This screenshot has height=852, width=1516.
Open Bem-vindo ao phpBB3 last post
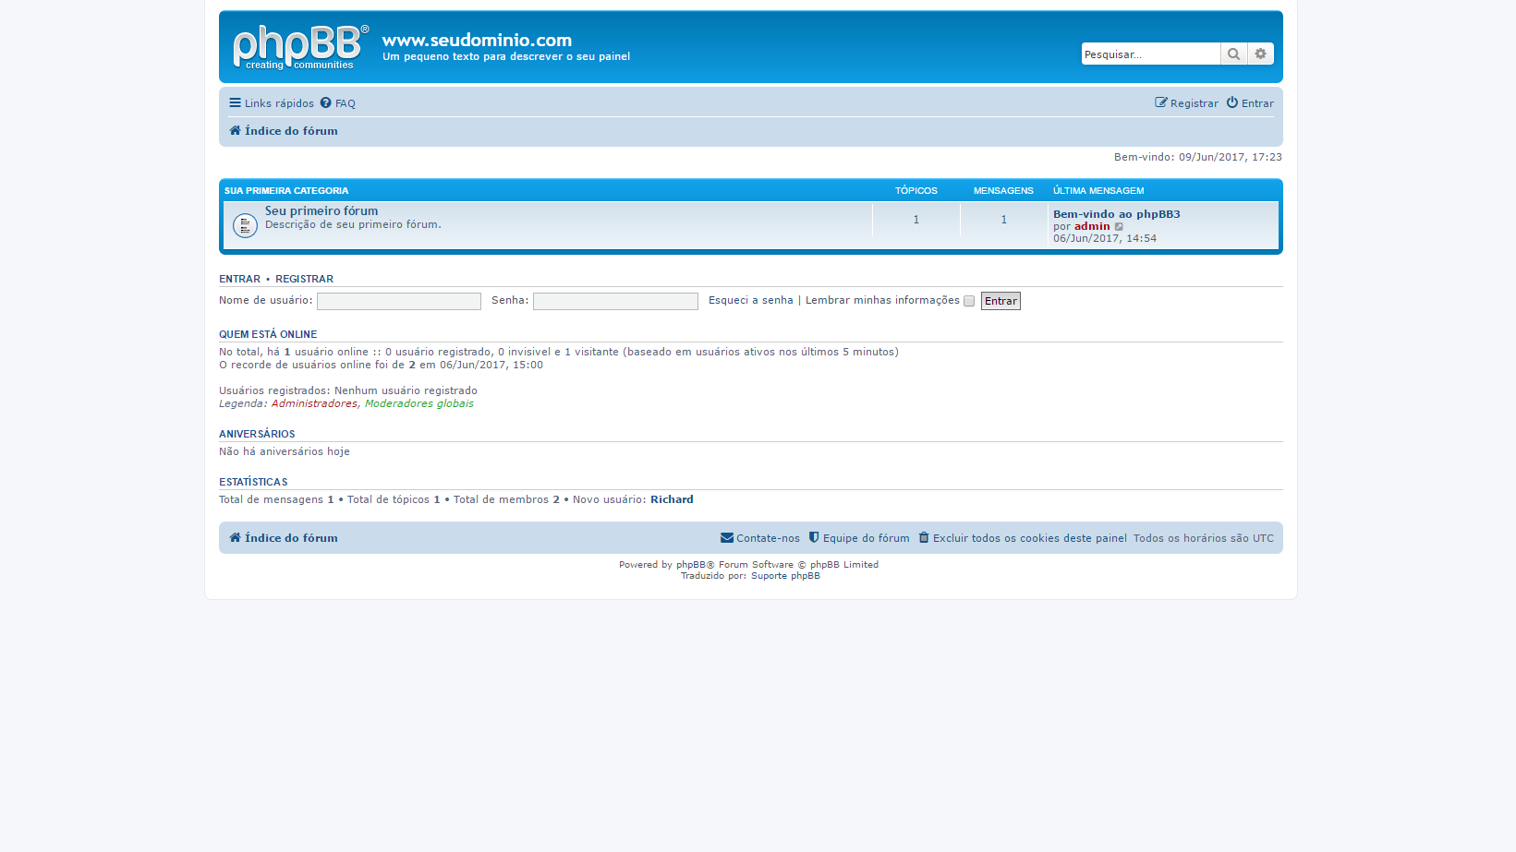[1117, 214]
